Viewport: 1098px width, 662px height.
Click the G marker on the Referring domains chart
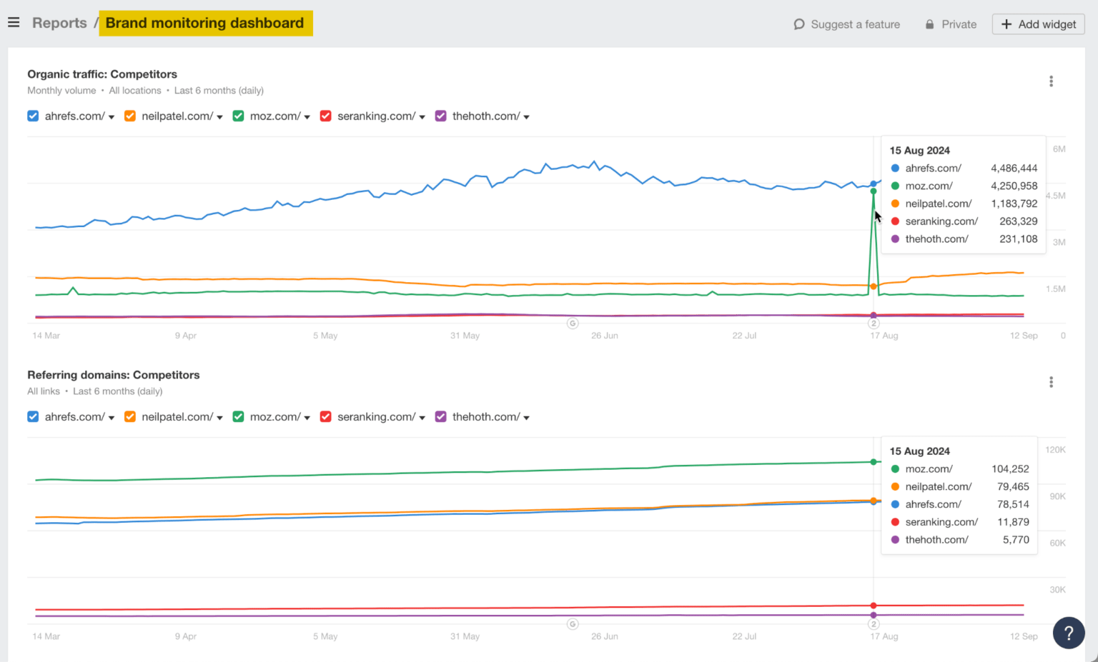click(x=572, y=623)
